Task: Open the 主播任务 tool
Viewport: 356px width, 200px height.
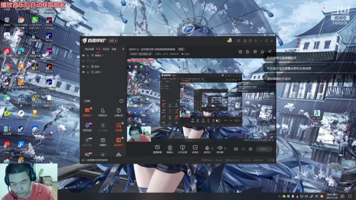Action: point(118,112)
